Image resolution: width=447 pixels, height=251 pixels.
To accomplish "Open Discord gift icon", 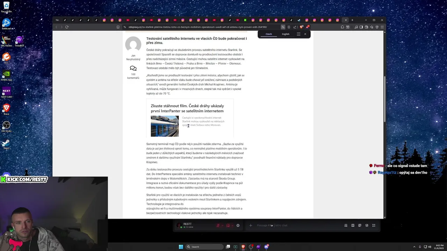I will 346,226.
